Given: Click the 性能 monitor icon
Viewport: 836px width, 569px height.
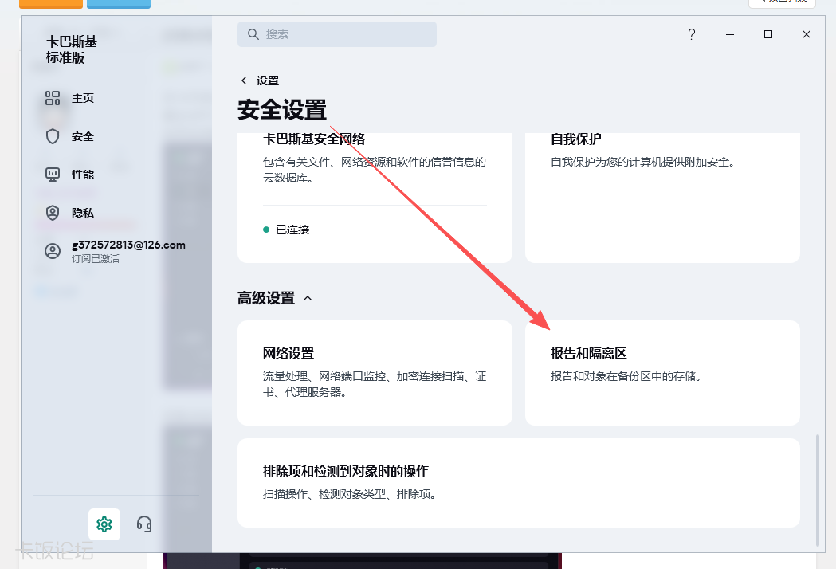Looking at the screenshot, I should point(53,175).
